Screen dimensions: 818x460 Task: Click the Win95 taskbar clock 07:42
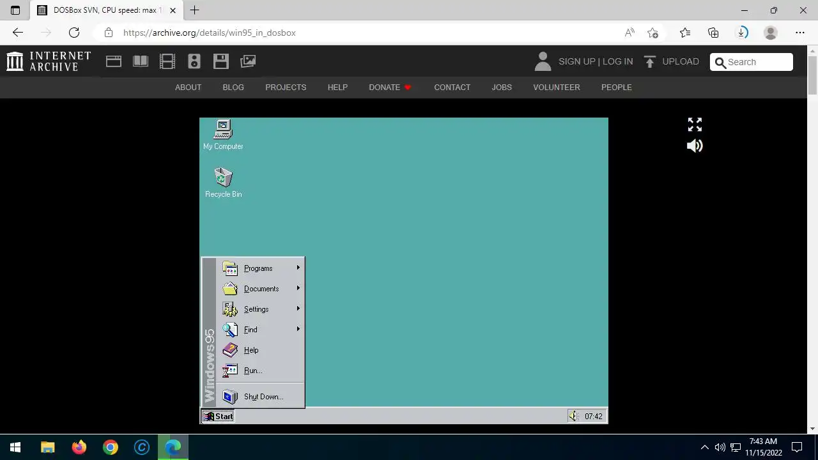click(593, 417)
